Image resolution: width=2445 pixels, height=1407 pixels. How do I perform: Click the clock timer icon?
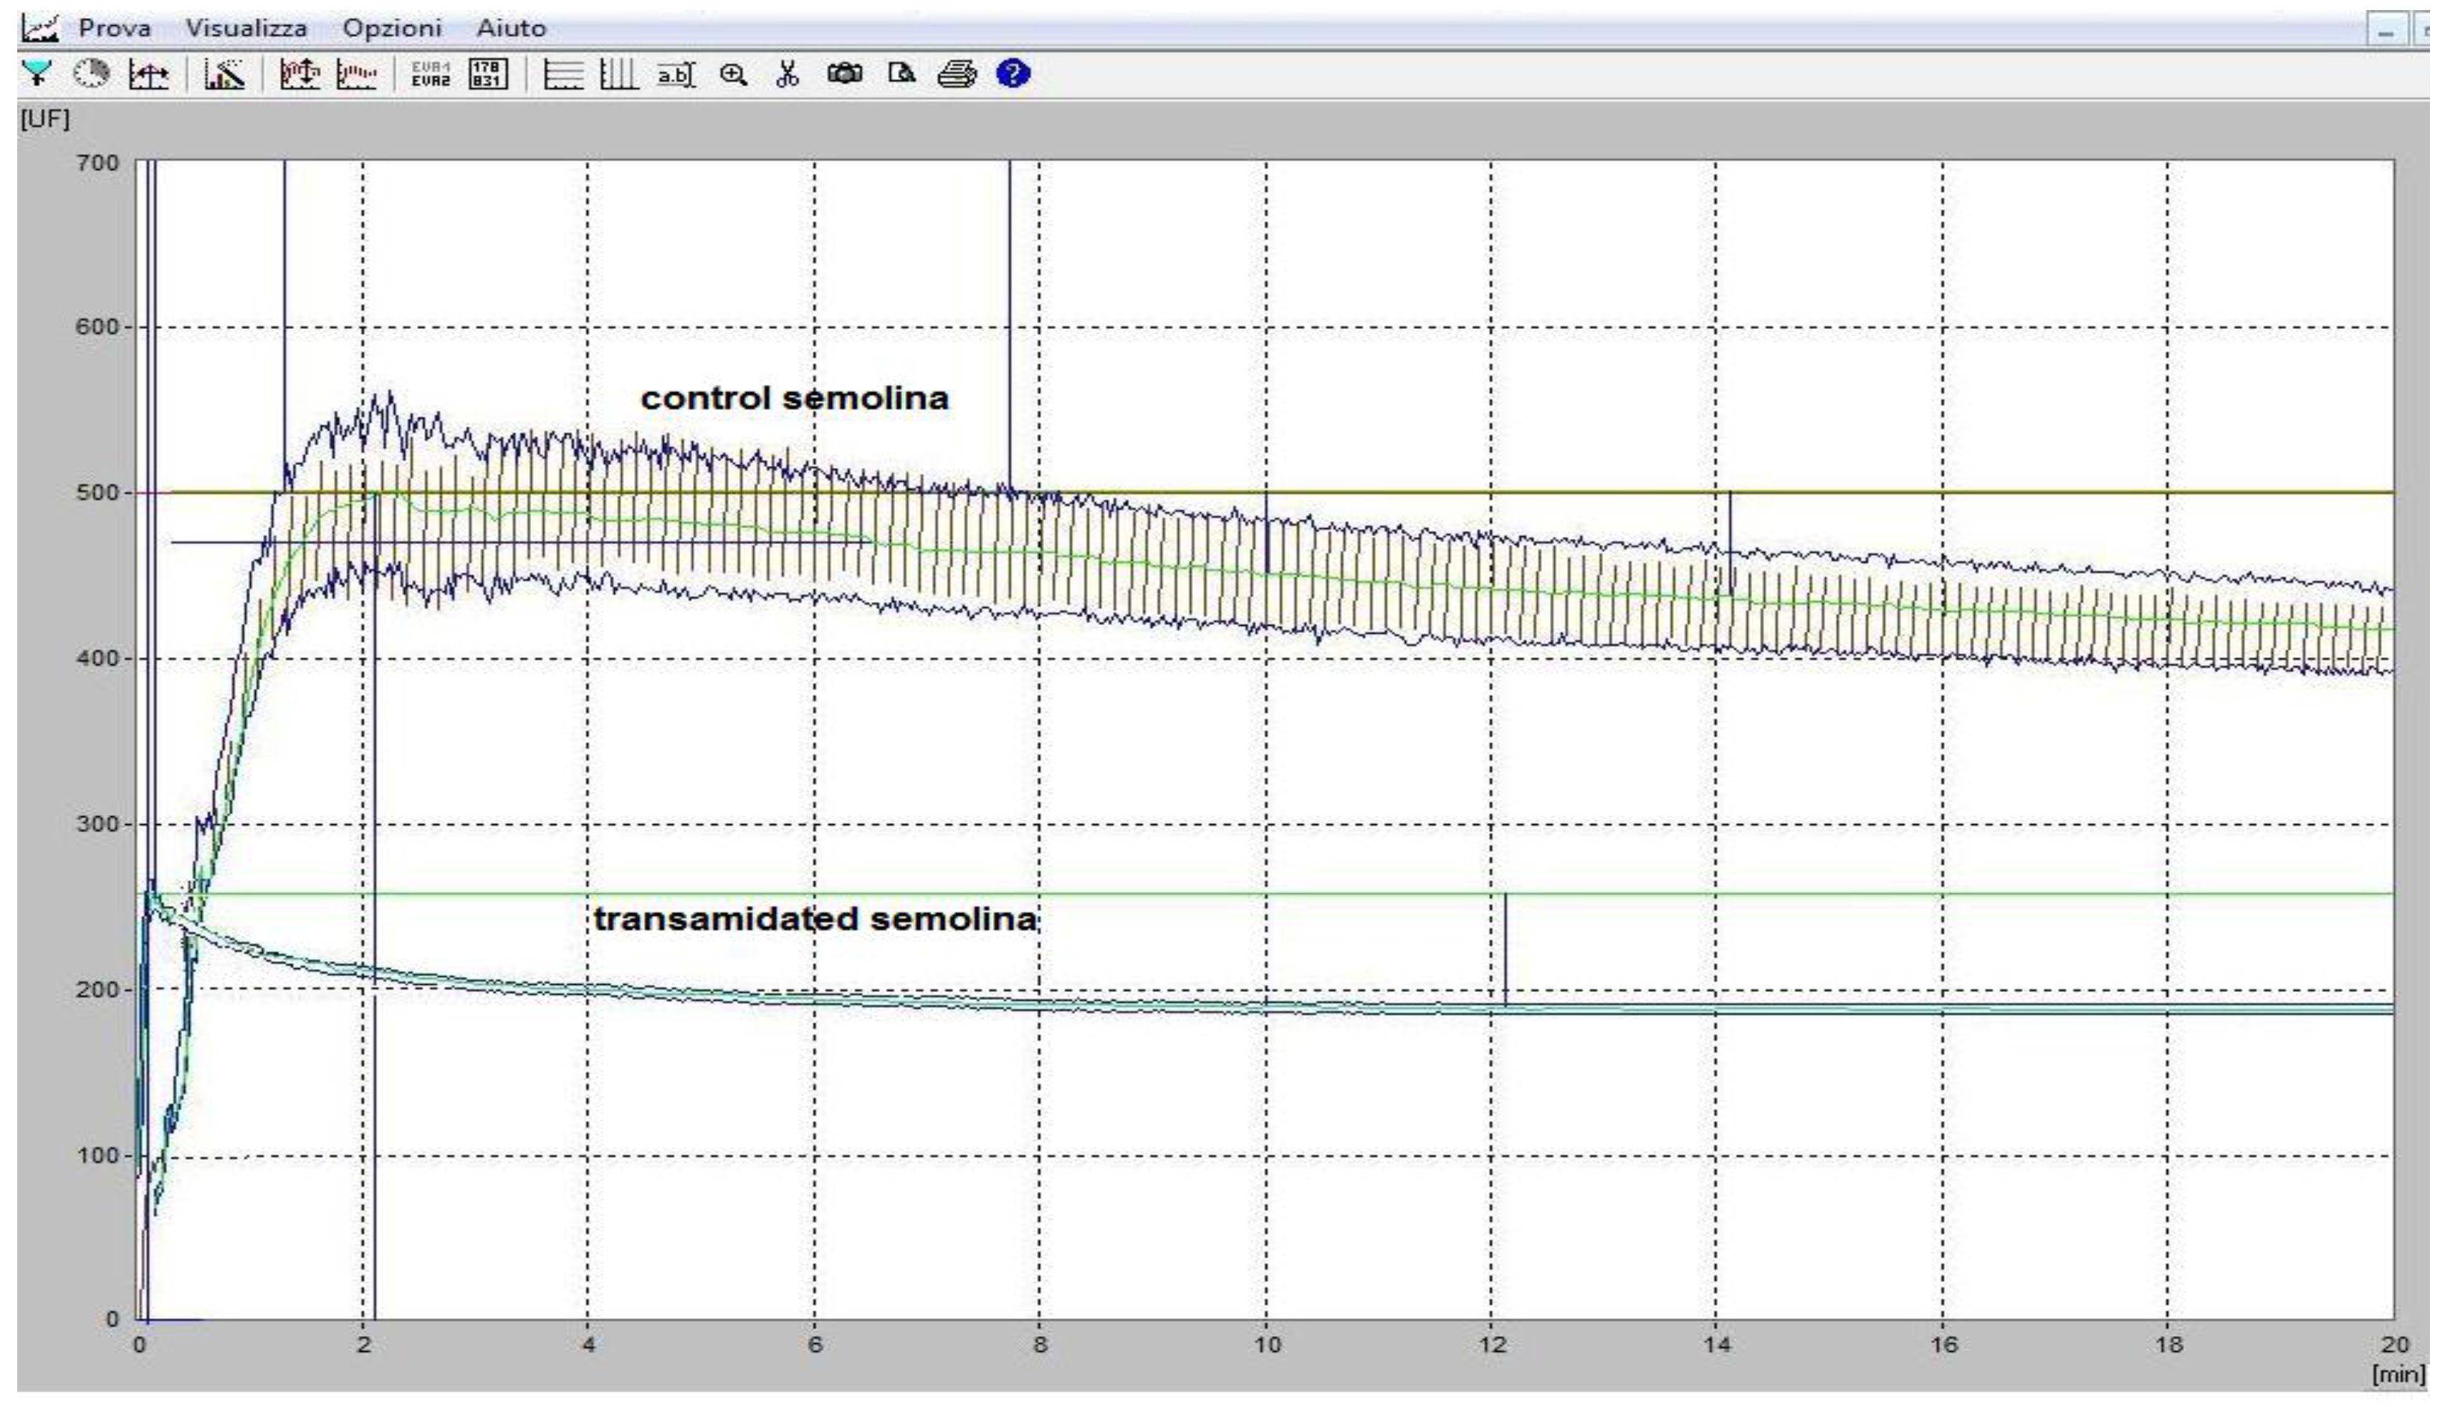pyautogui.click(x=92, y=73)
